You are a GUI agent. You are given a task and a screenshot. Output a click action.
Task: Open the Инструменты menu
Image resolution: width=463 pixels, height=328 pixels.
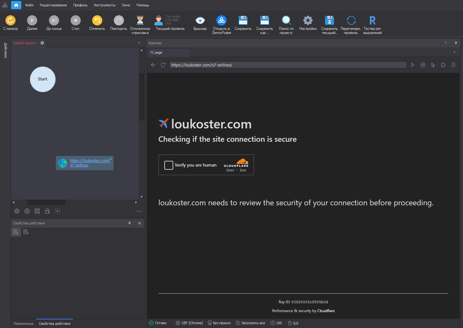tap(105, 5)
